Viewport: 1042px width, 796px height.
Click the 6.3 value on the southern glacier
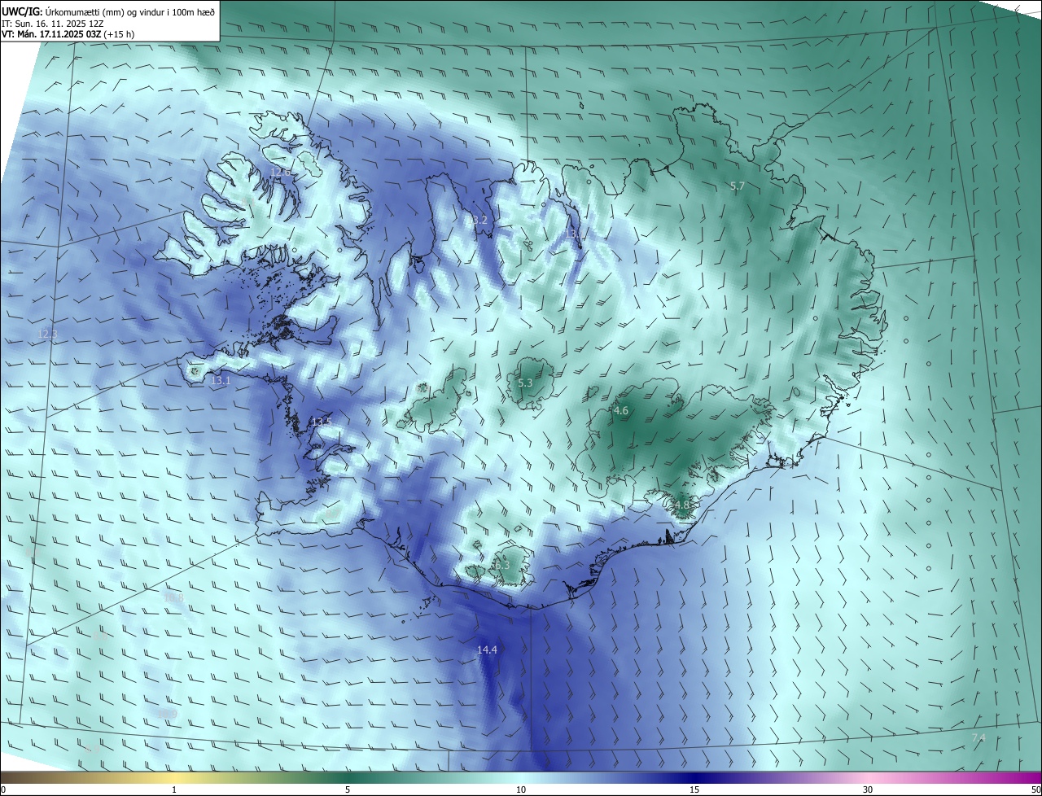tap(502, 565)
